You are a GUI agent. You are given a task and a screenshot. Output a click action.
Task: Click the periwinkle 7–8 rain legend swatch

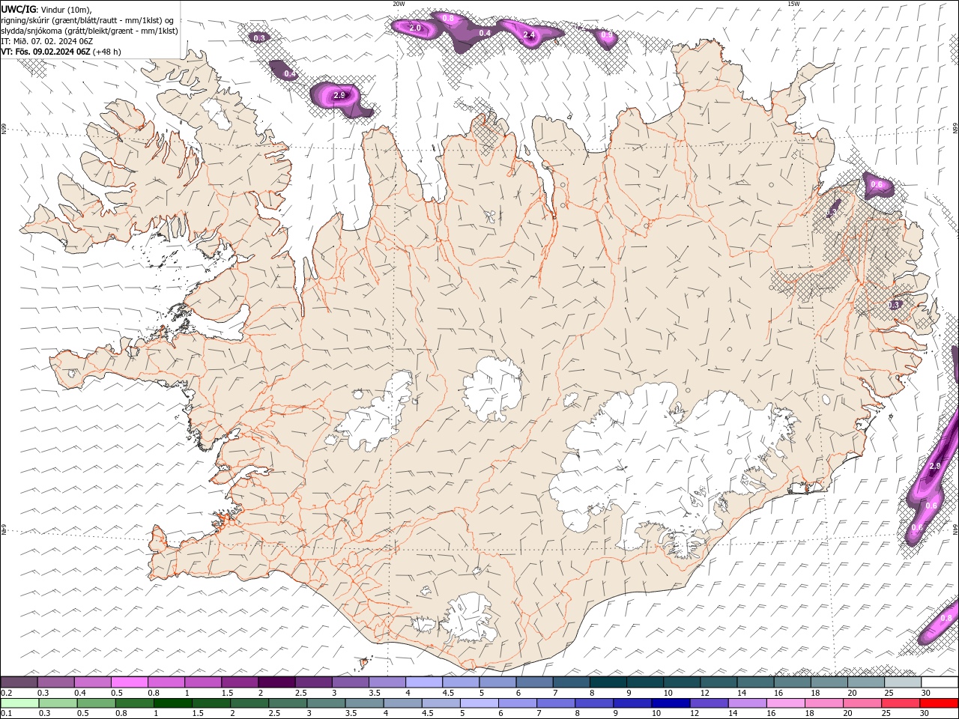[x=555, y=703]
